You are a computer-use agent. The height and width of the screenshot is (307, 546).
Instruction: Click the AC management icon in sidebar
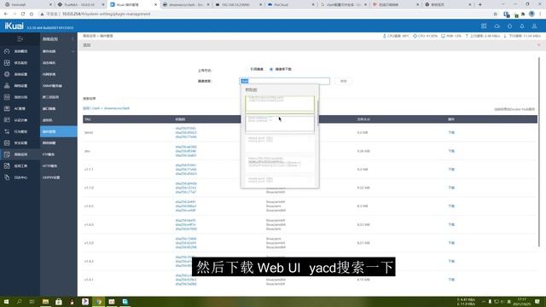[x=7, y=108]
